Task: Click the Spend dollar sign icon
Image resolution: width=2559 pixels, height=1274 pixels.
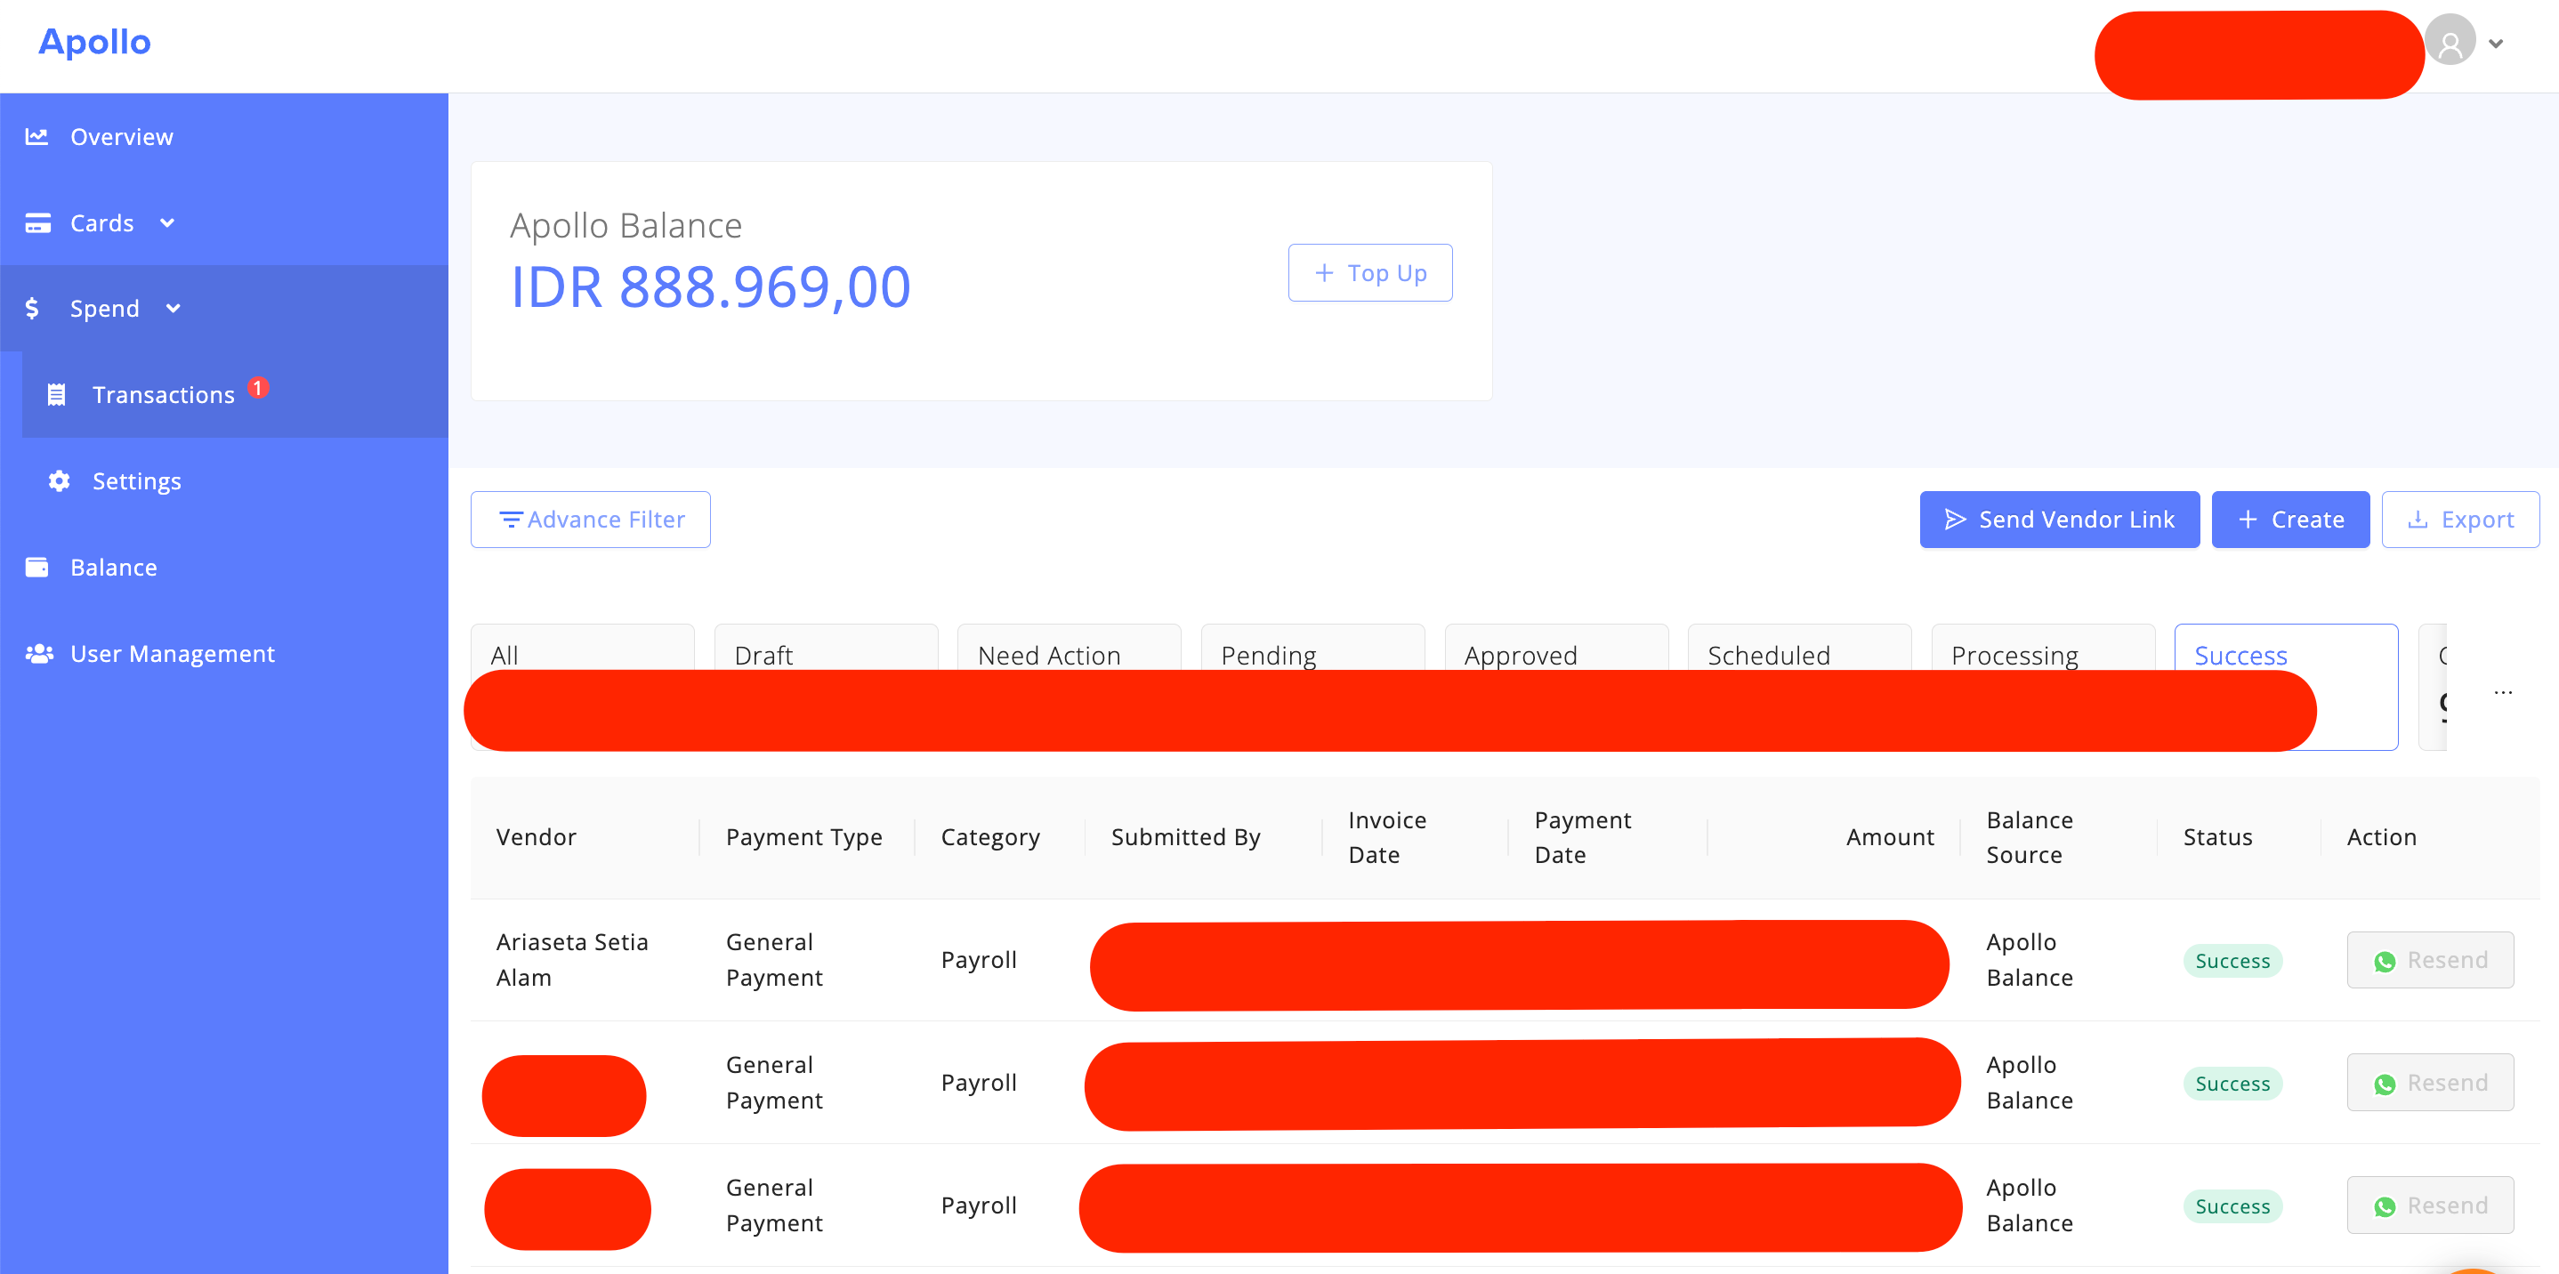Action: [33, 309]
